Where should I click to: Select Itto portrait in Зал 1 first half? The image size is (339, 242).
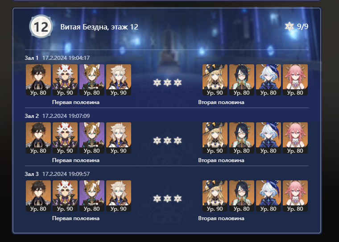point(65,79)
